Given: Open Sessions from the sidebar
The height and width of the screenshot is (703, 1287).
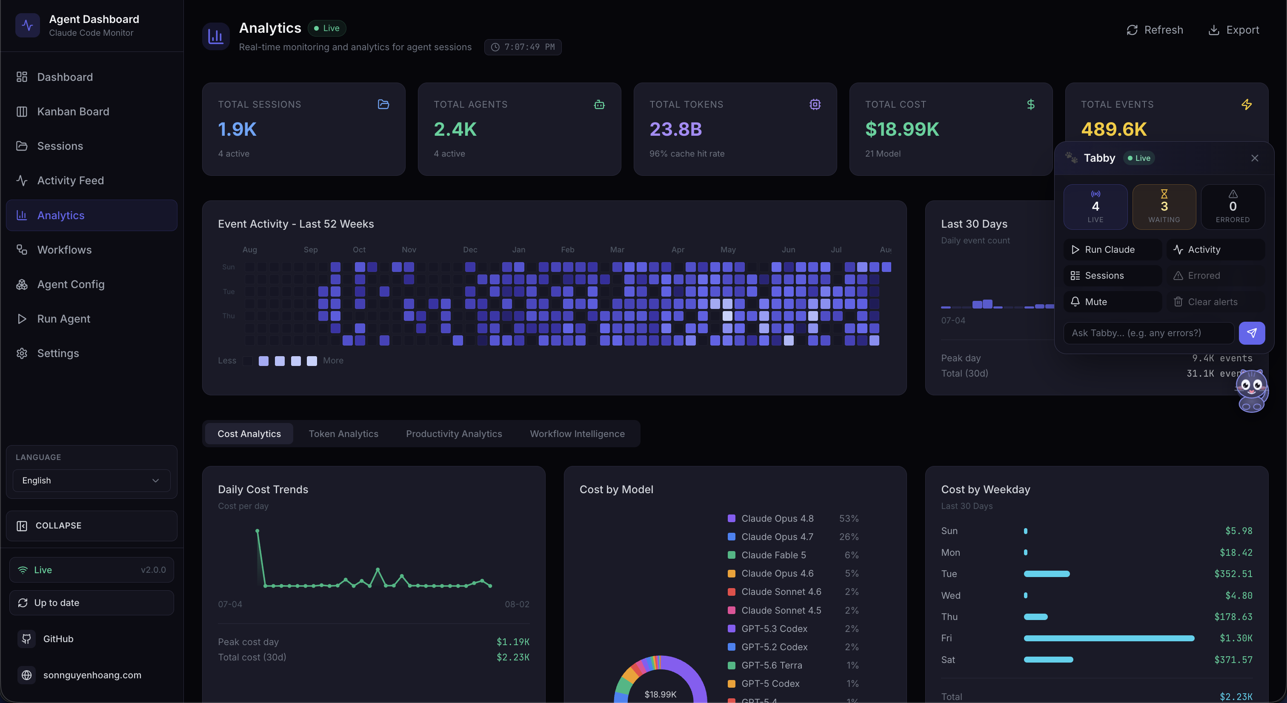Looking at the screenshot, I should 92,146.
